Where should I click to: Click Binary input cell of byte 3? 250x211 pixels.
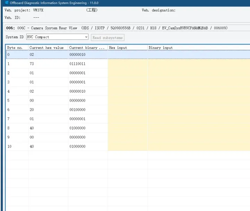coord(199,82)
